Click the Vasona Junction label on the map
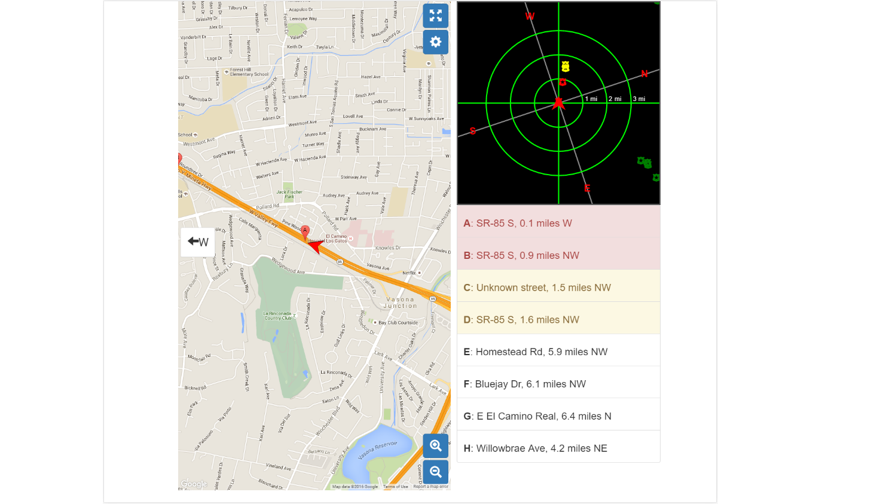Viewport: 874px width, 504px height. (x=401, y=303)
